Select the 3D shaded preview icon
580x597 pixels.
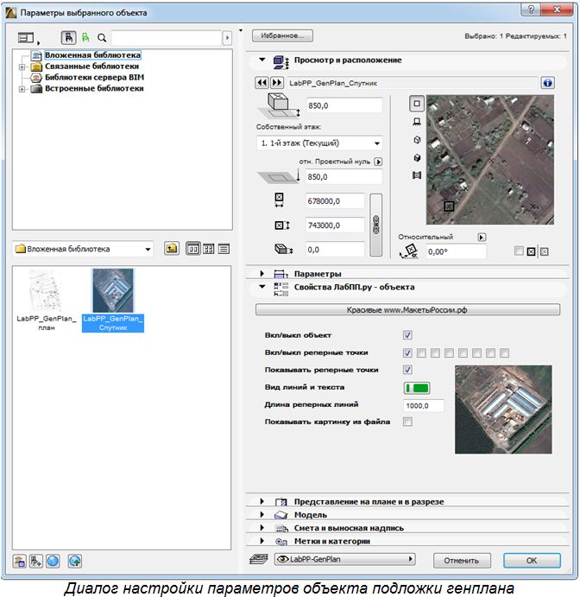417,157
